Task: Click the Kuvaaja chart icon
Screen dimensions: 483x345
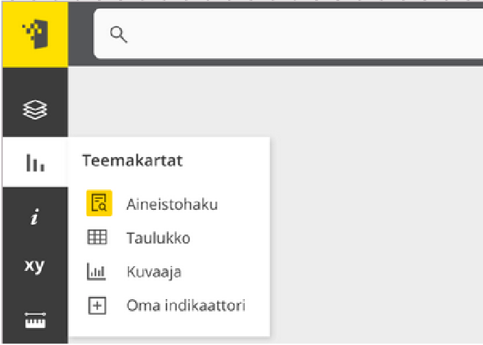Action: coord(97,272)
